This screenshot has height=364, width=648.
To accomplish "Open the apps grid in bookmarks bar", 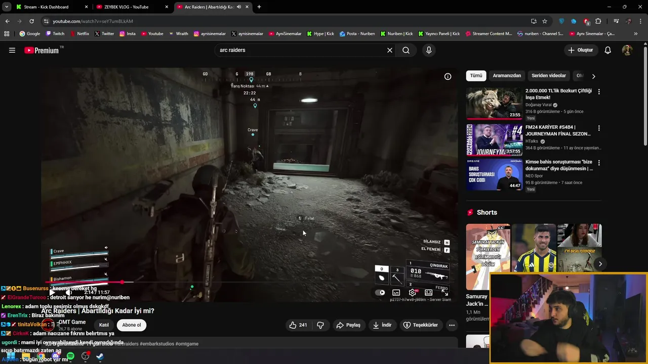I will point(7,34).
